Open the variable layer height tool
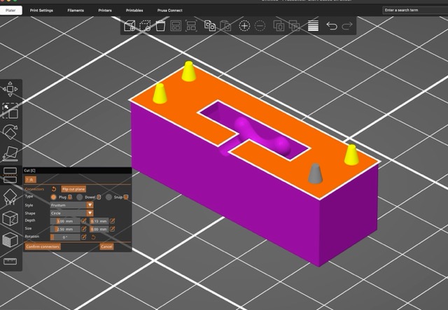This screenshot has height=310, width=448. 313,26
